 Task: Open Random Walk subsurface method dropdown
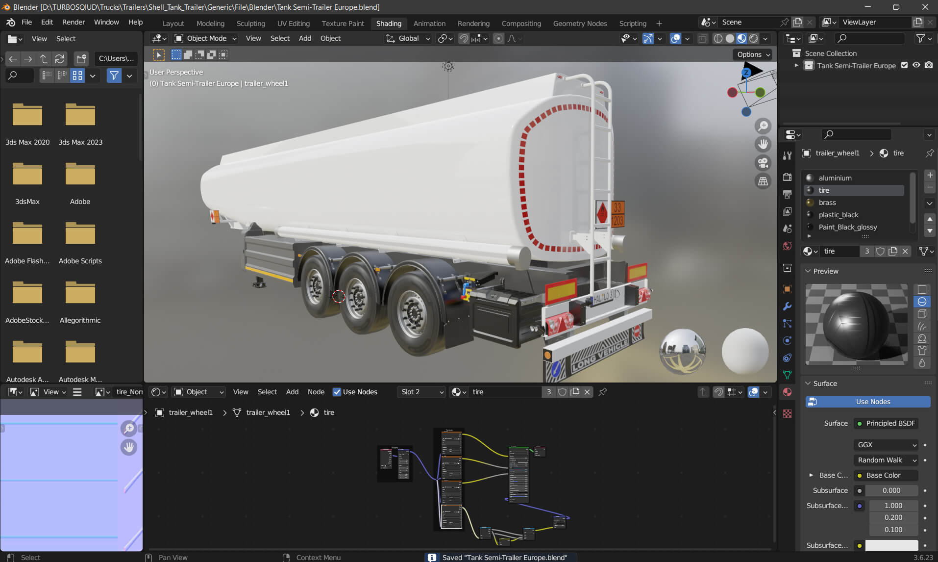point(886,460)
